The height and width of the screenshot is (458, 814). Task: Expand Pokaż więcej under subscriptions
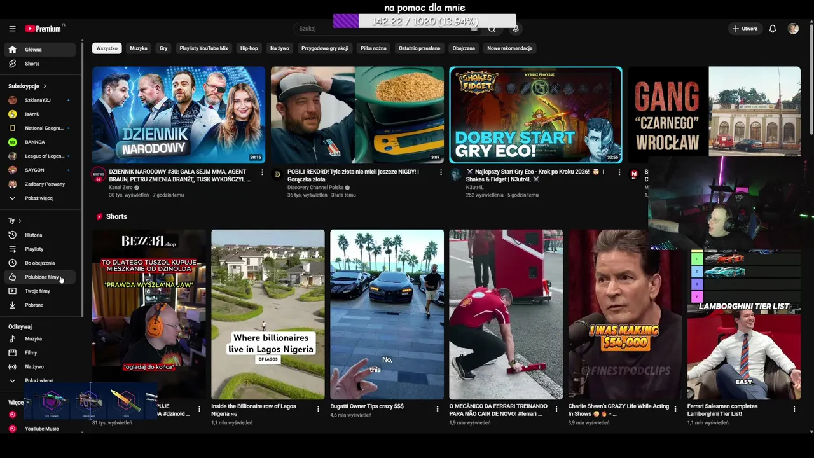pyautogui.click(x=39, y=198)
